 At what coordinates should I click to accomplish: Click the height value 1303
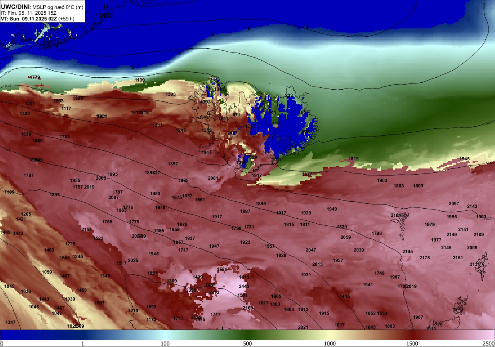(171, 94)
